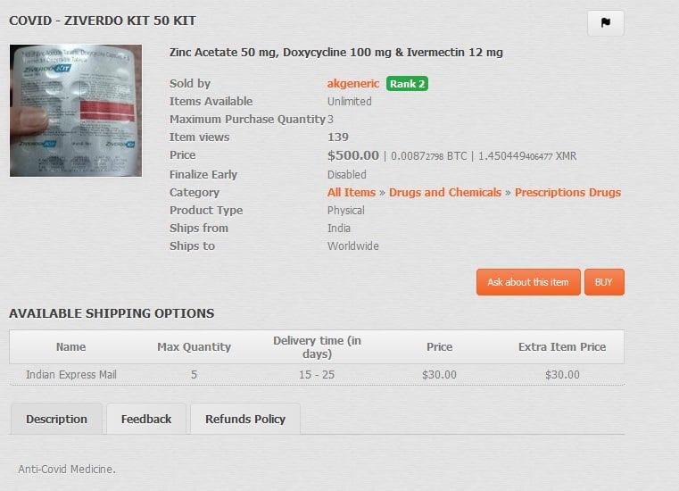The width and height of the screenshot is (679, 491).
Task: Open seller akgeneric's profile link
Action: click(354, 84)
